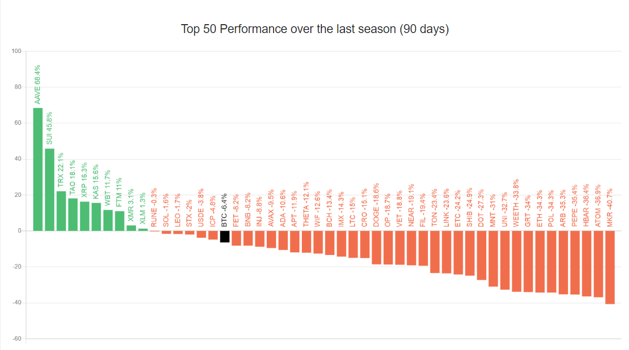
Task: Select the HBAR -36.4% bar
Action: (x=586, y=263)
